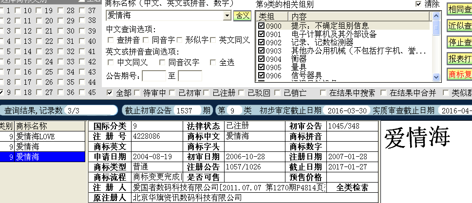Enable 在结果中搜索 option
472x203 pixels.
323,92
